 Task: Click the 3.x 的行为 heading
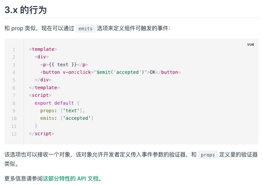pos(25,10)
